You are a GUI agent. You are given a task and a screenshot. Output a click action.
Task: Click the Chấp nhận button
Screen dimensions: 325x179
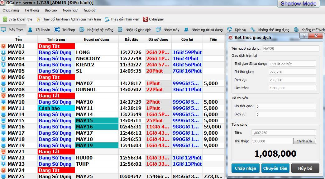pyautogui.click(x=246, y=168)
